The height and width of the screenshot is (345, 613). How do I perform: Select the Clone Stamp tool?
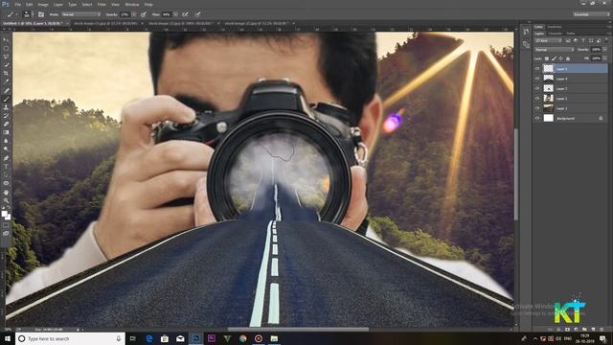pos(6,107)
